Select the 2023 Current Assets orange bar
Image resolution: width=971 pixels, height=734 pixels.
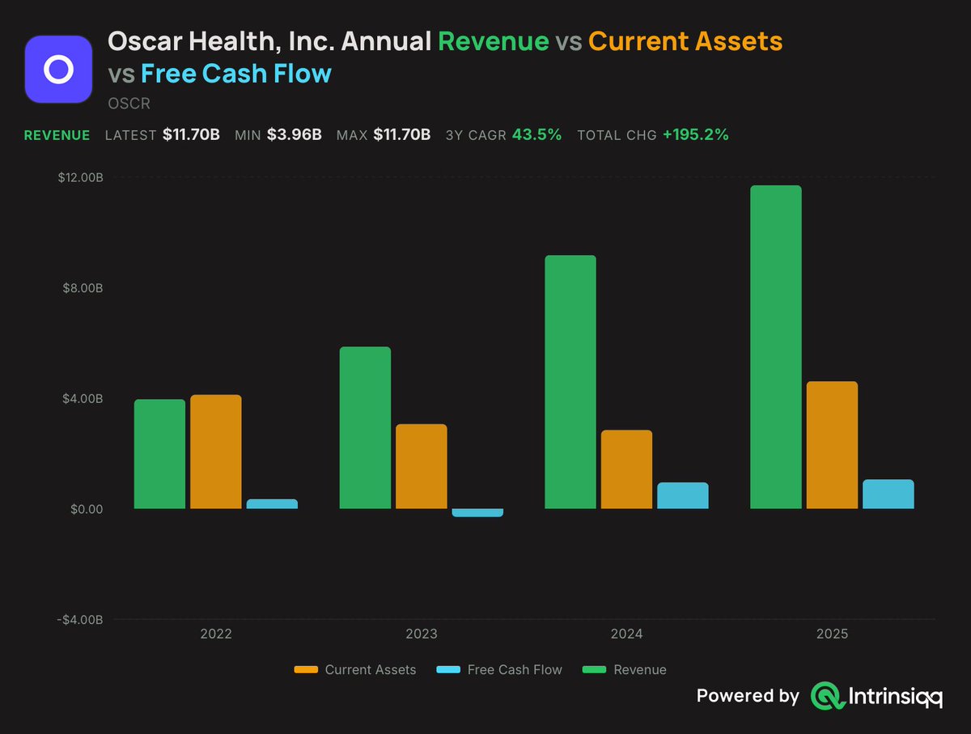tap(422, 467)
